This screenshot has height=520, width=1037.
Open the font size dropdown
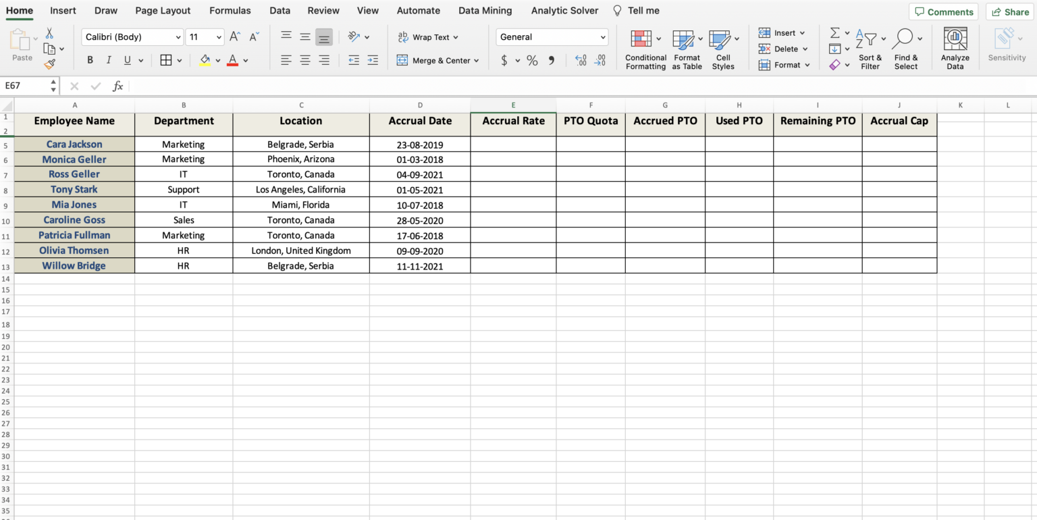(x=219, y=37)
